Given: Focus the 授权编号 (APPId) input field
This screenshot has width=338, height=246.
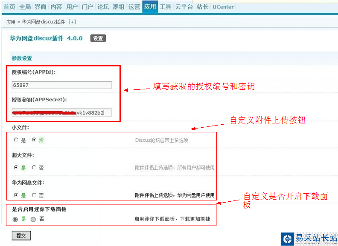Looking at the screenshot, I should (61, 85).
